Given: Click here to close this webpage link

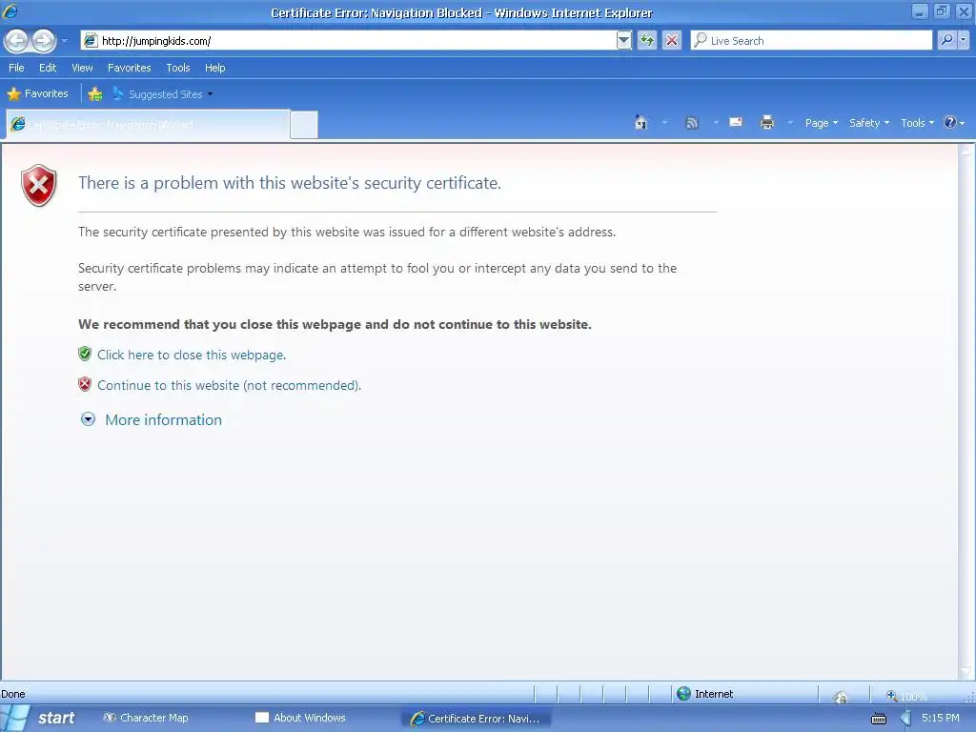Looking at the screenshot, I should [191, 355].
